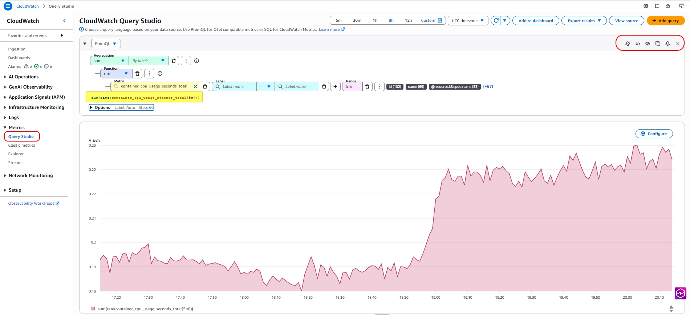Image resolution: width=690 pixels, height=315 pixels.
Task: Open Query Studio in sidebar
Action: (21, 136)
